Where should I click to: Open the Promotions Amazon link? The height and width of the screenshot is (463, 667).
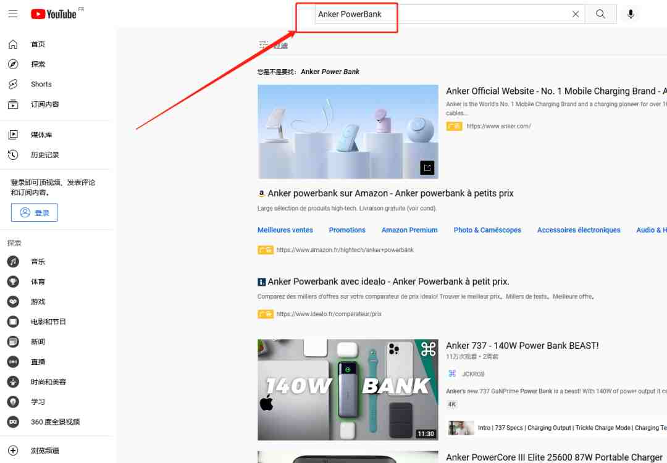click(x=346, y=230)
